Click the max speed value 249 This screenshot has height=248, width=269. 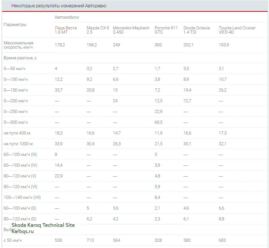(116, 45)
